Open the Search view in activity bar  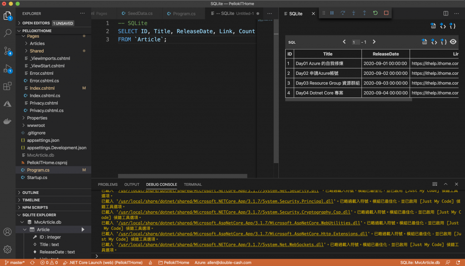(7, 33)
